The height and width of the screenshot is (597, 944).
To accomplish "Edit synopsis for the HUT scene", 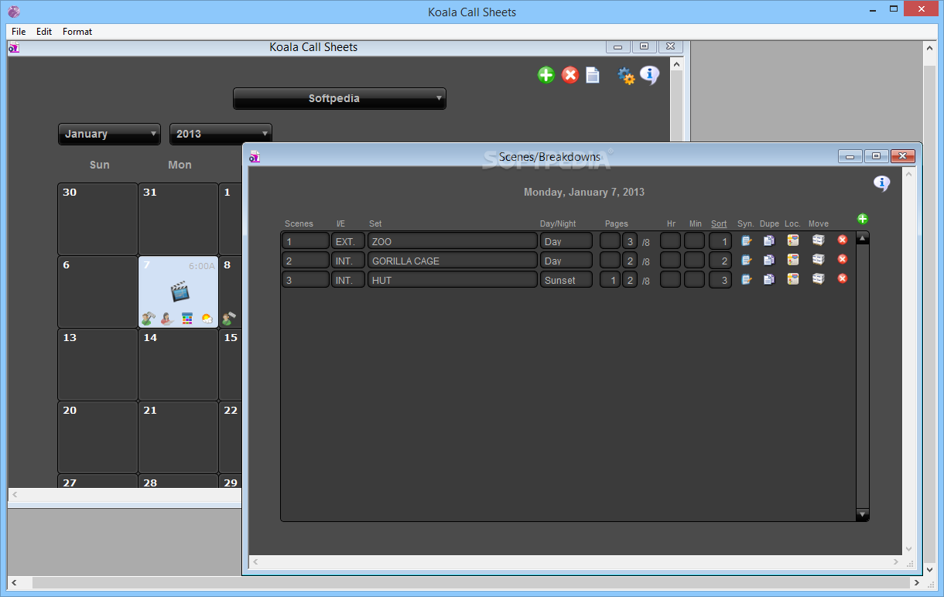I will pyautogui.click(x=746, y=279).
